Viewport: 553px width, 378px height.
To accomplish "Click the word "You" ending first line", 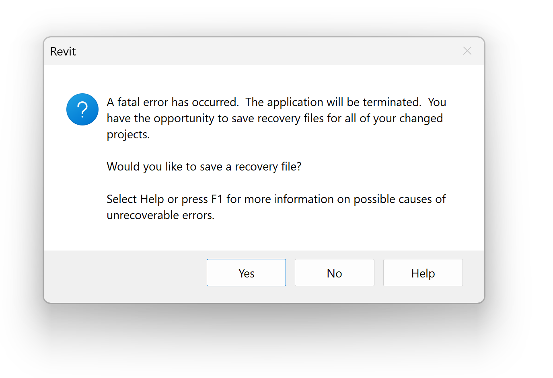I will (x=437, y=102).
